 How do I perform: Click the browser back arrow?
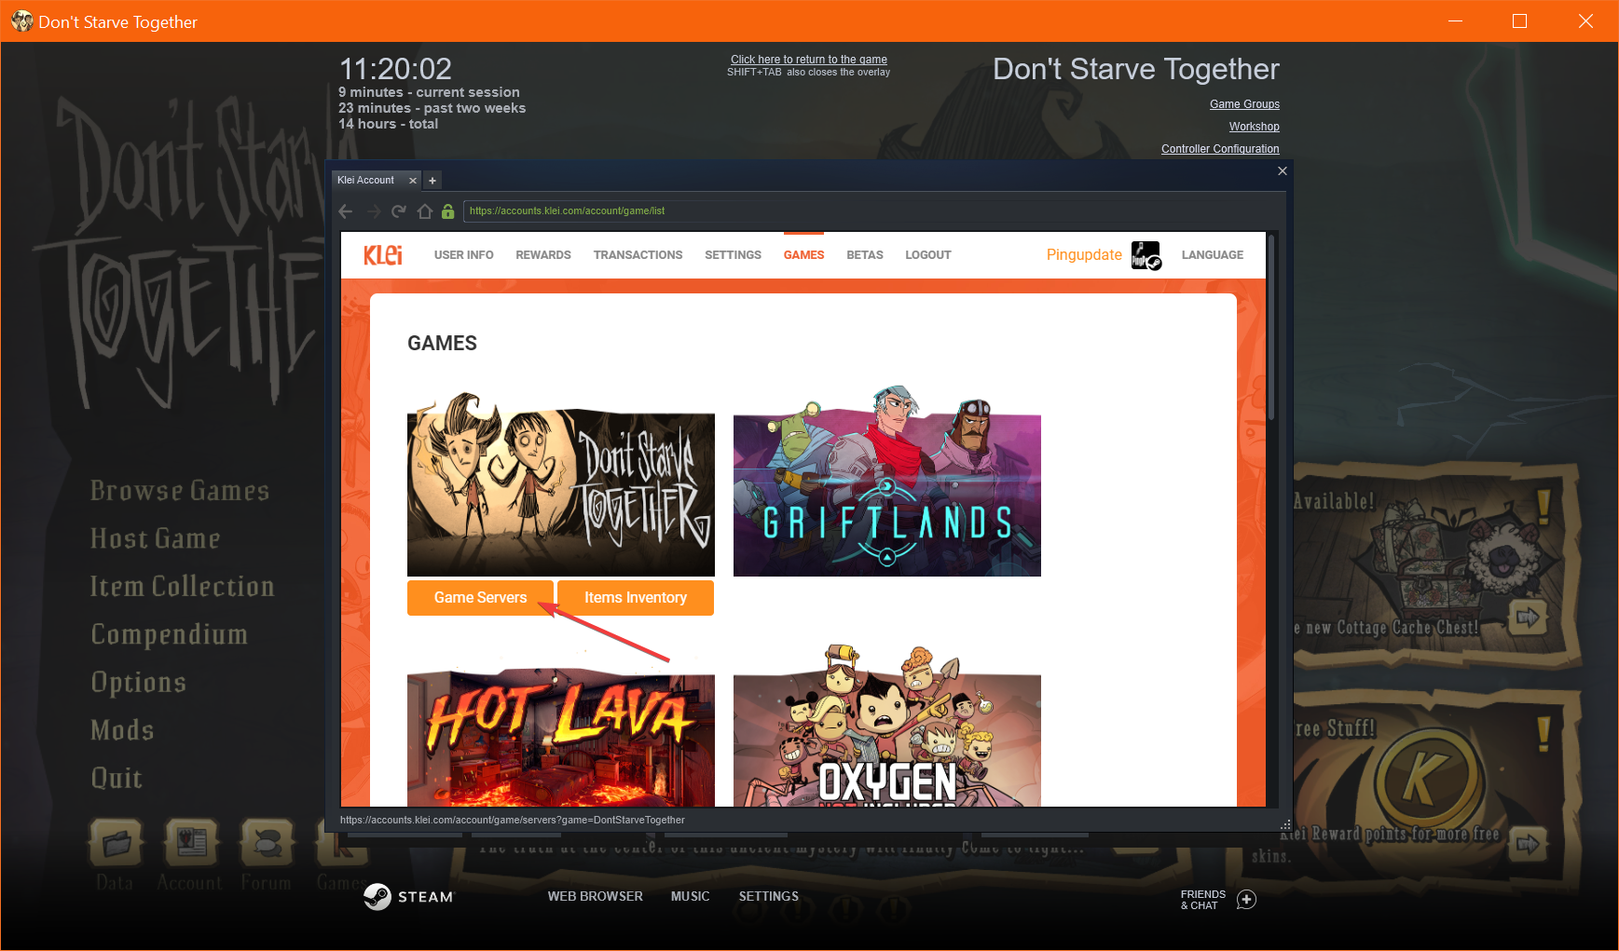(346, 211)
